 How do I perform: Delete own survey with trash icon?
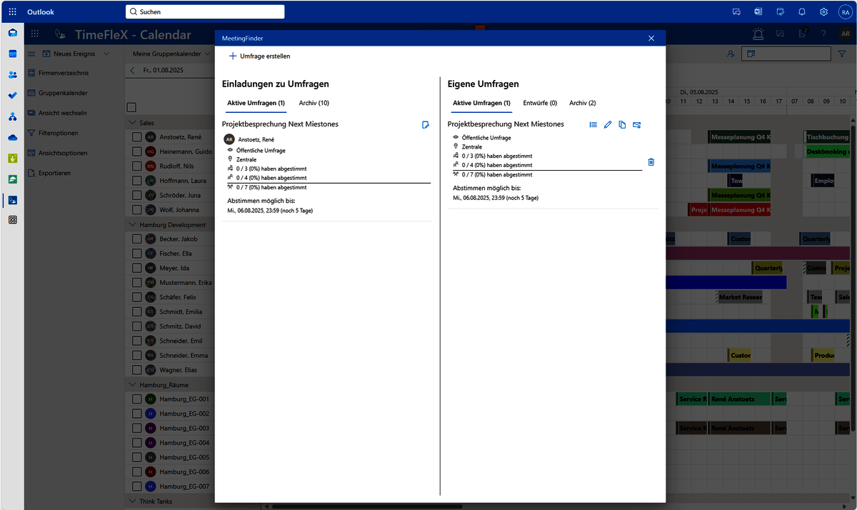[651, 162]
